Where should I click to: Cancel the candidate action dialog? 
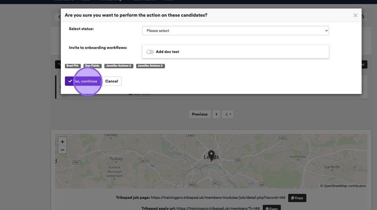click(112, 81)
